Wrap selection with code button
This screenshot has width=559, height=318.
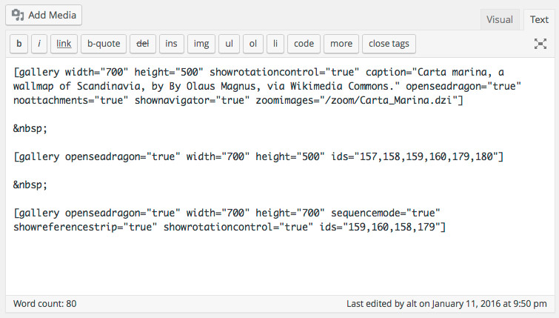tap(304, 44)
